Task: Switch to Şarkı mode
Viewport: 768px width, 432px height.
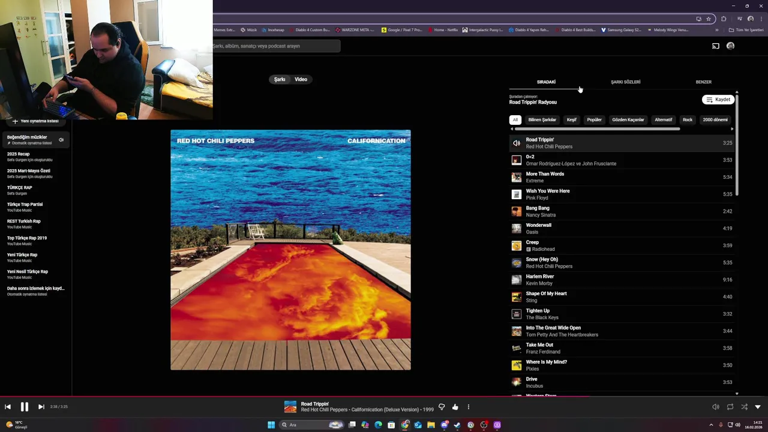Action: click(x=280, y=79)
